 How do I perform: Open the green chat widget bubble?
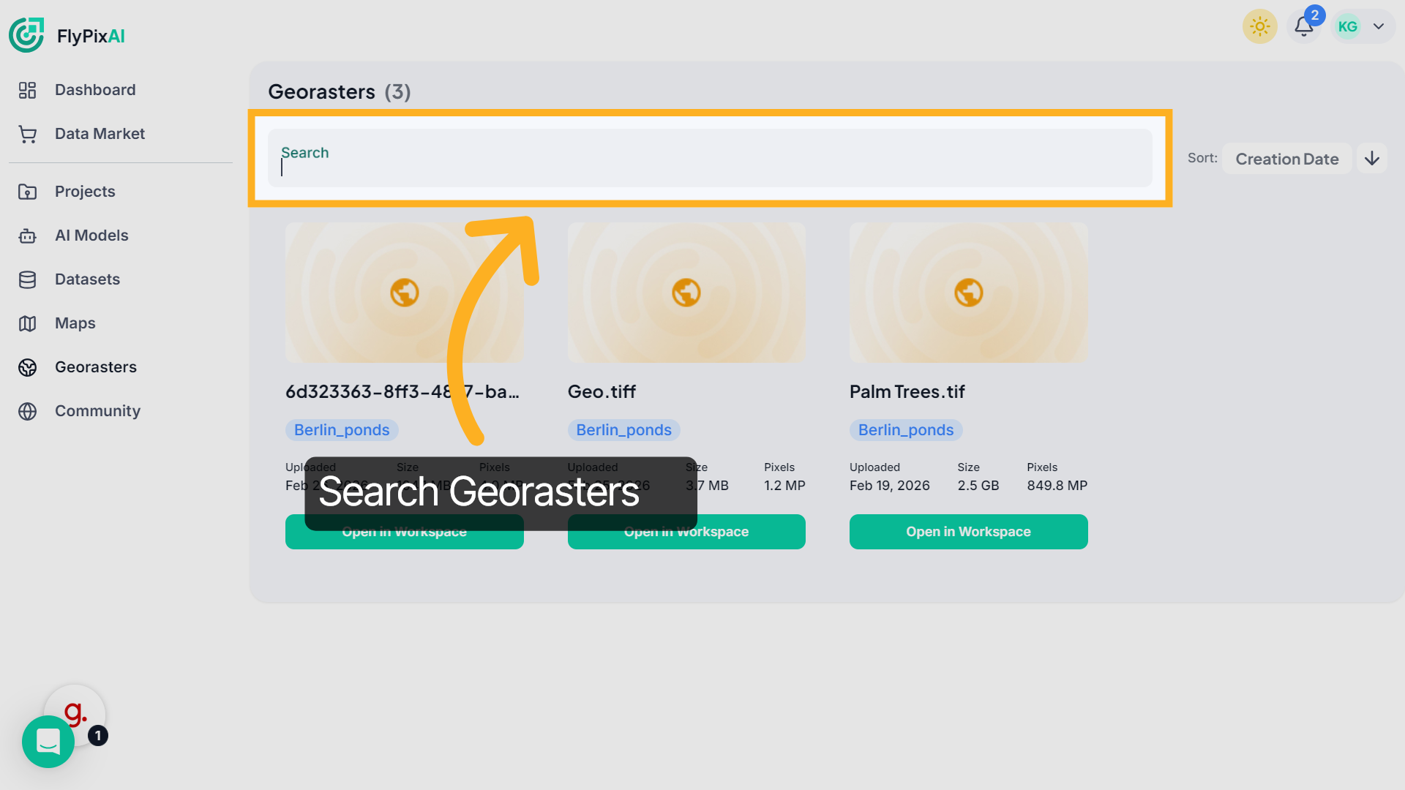48,742
